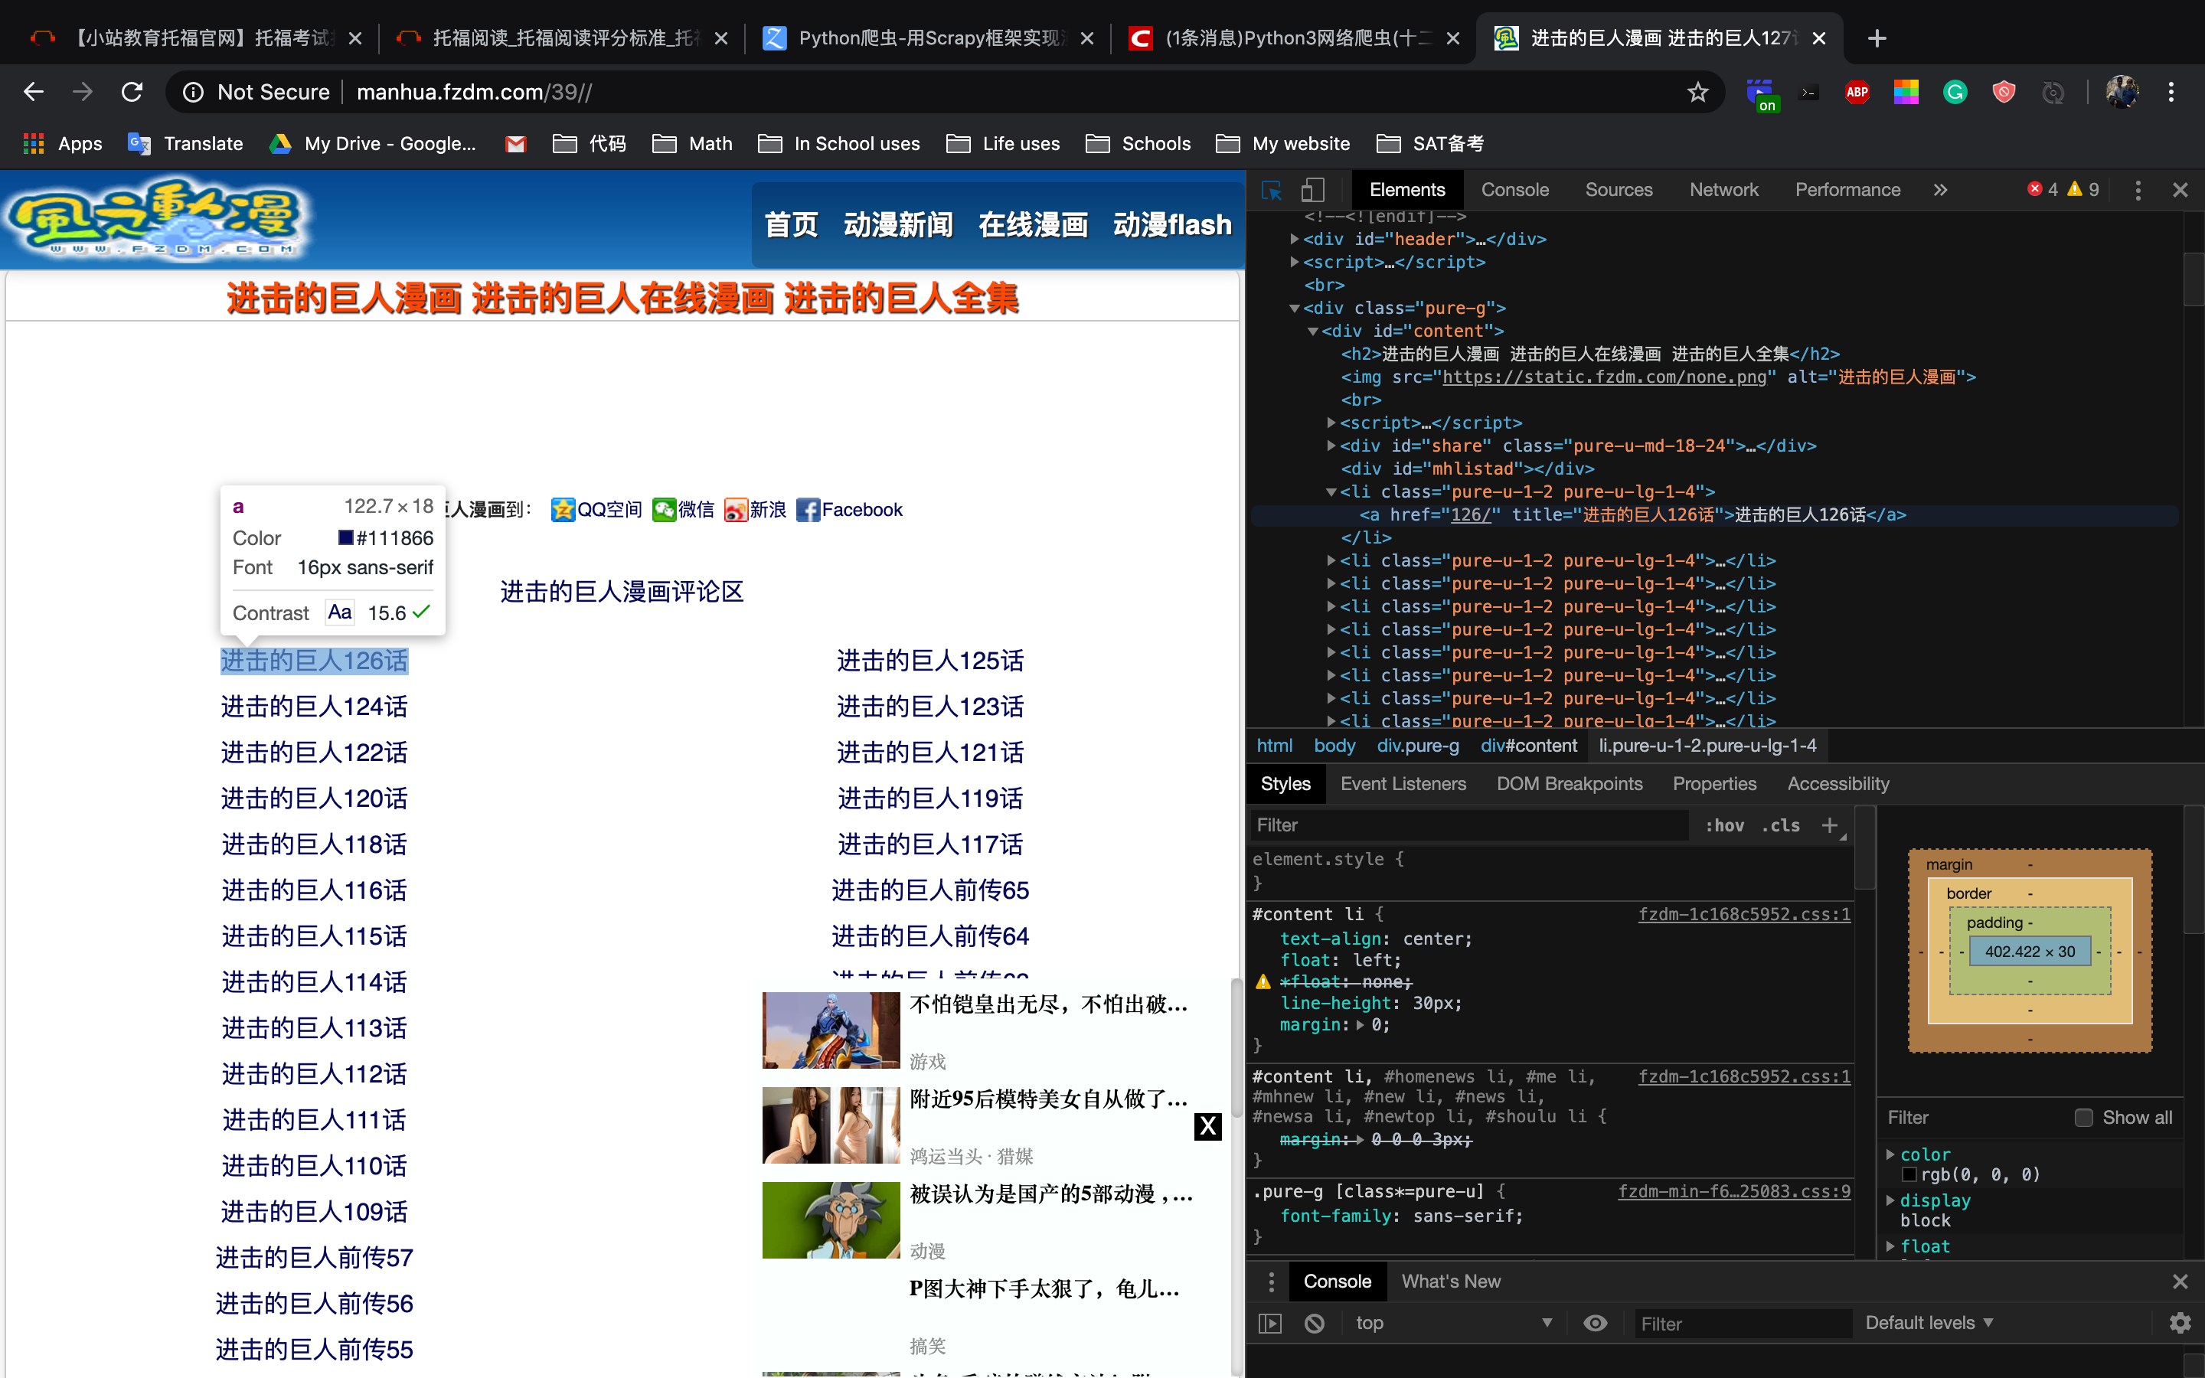The width and height of the screenshot is (2205, 1378).
Task: Add new style rule plus icon
Action: 1828,826
